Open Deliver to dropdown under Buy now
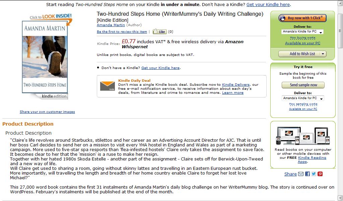This screenshot has height=201, width=343. pos(302,32)
